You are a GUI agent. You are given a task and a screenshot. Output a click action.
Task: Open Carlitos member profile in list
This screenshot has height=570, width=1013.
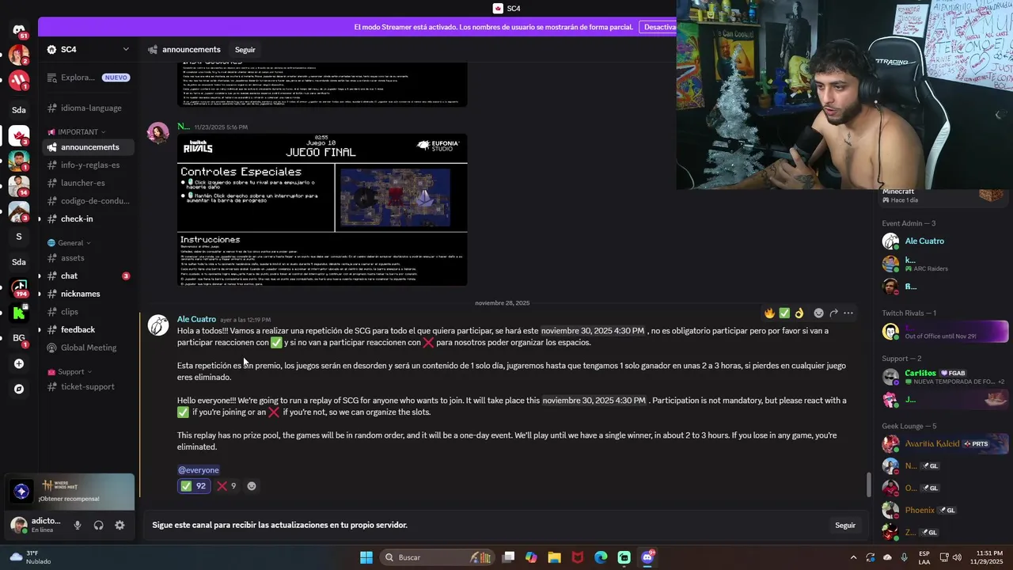[x=943, y=377]
